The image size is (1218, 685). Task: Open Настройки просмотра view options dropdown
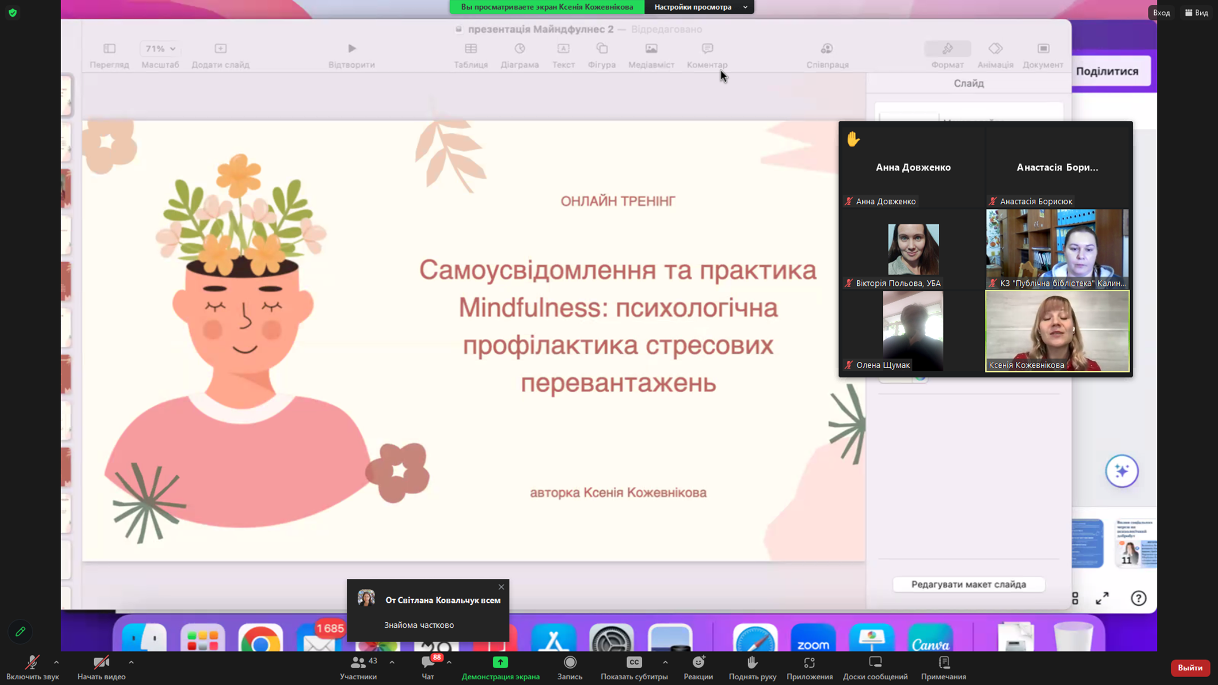tap(700, 7)
